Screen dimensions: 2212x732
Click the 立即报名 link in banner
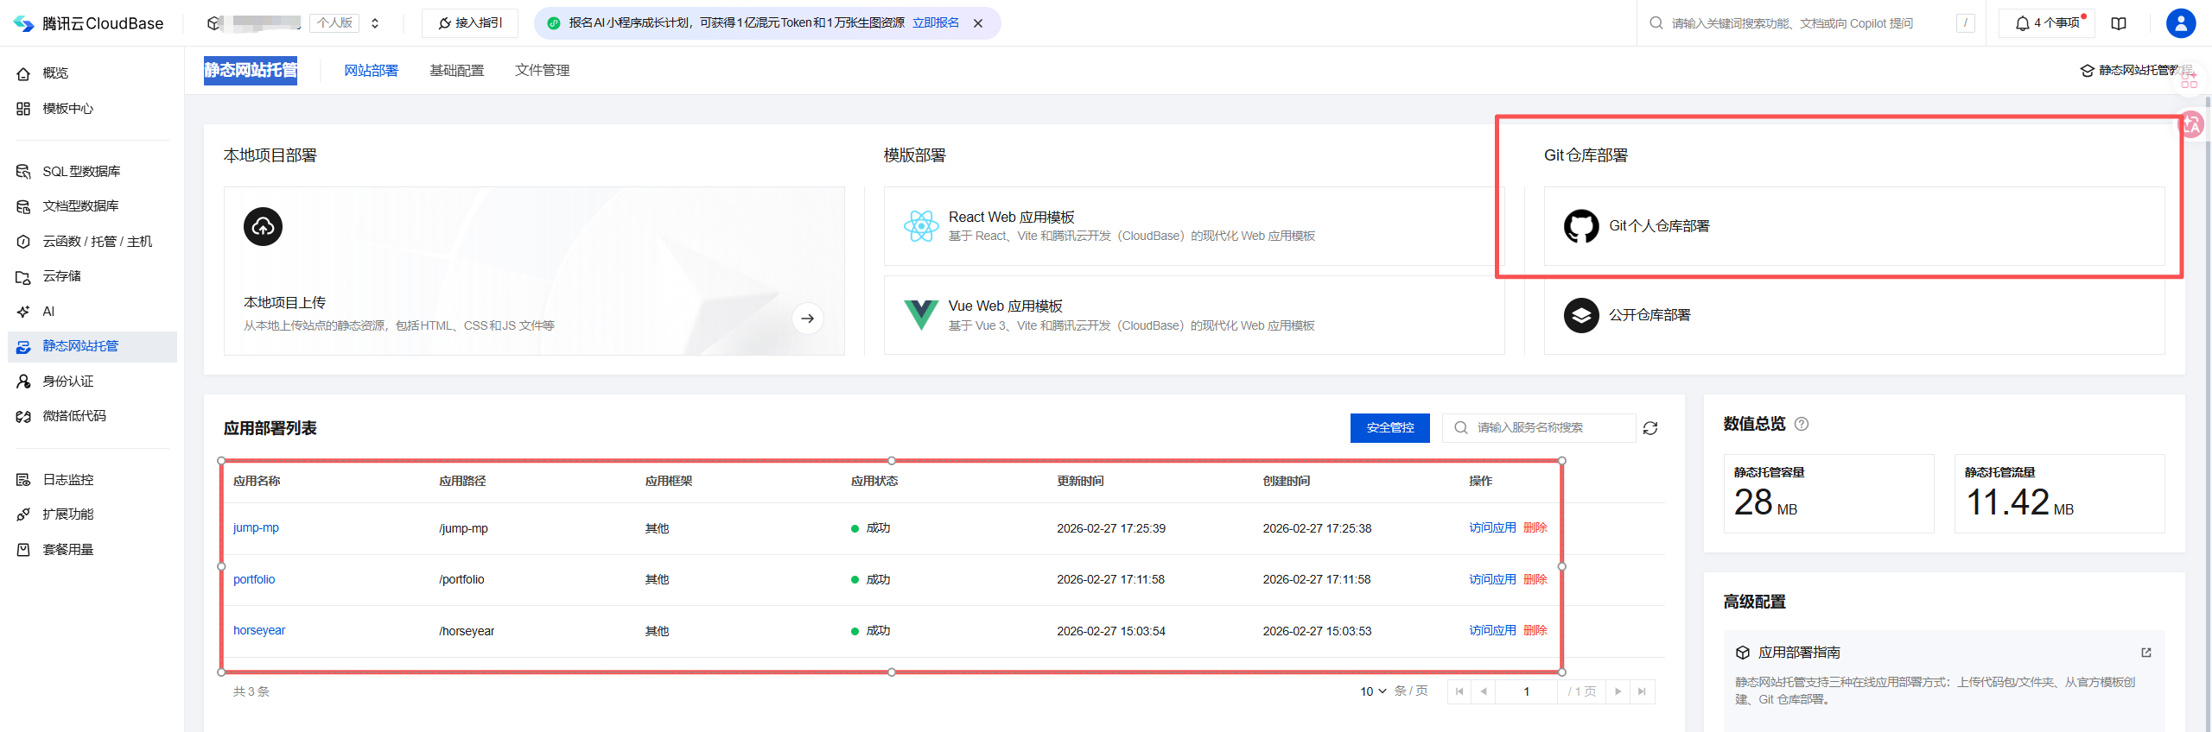pos(936,23)
